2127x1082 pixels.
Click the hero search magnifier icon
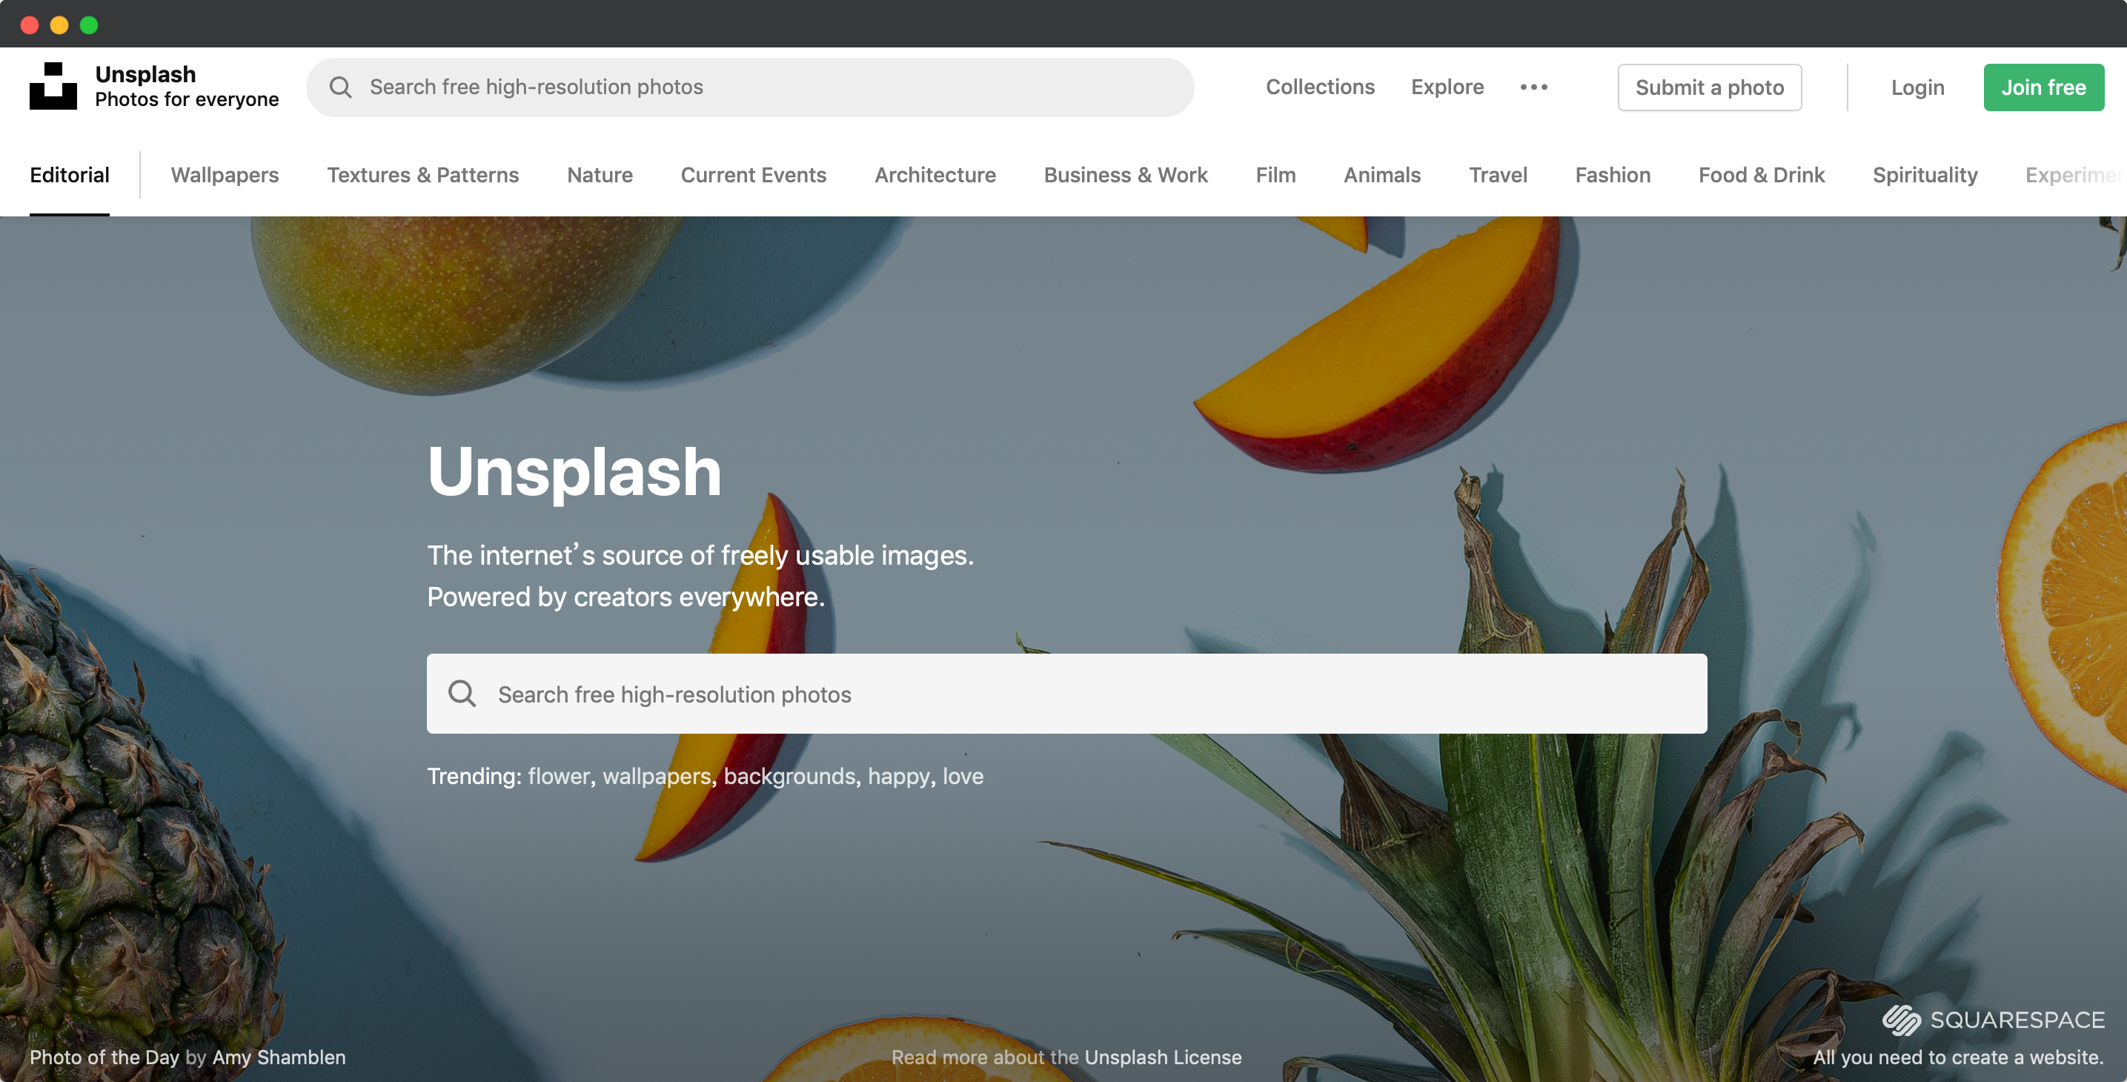(462, 694)
